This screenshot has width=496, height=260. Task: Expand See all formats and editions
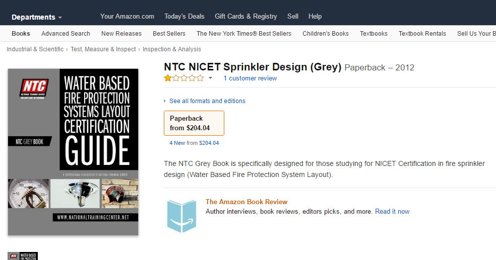207,101
